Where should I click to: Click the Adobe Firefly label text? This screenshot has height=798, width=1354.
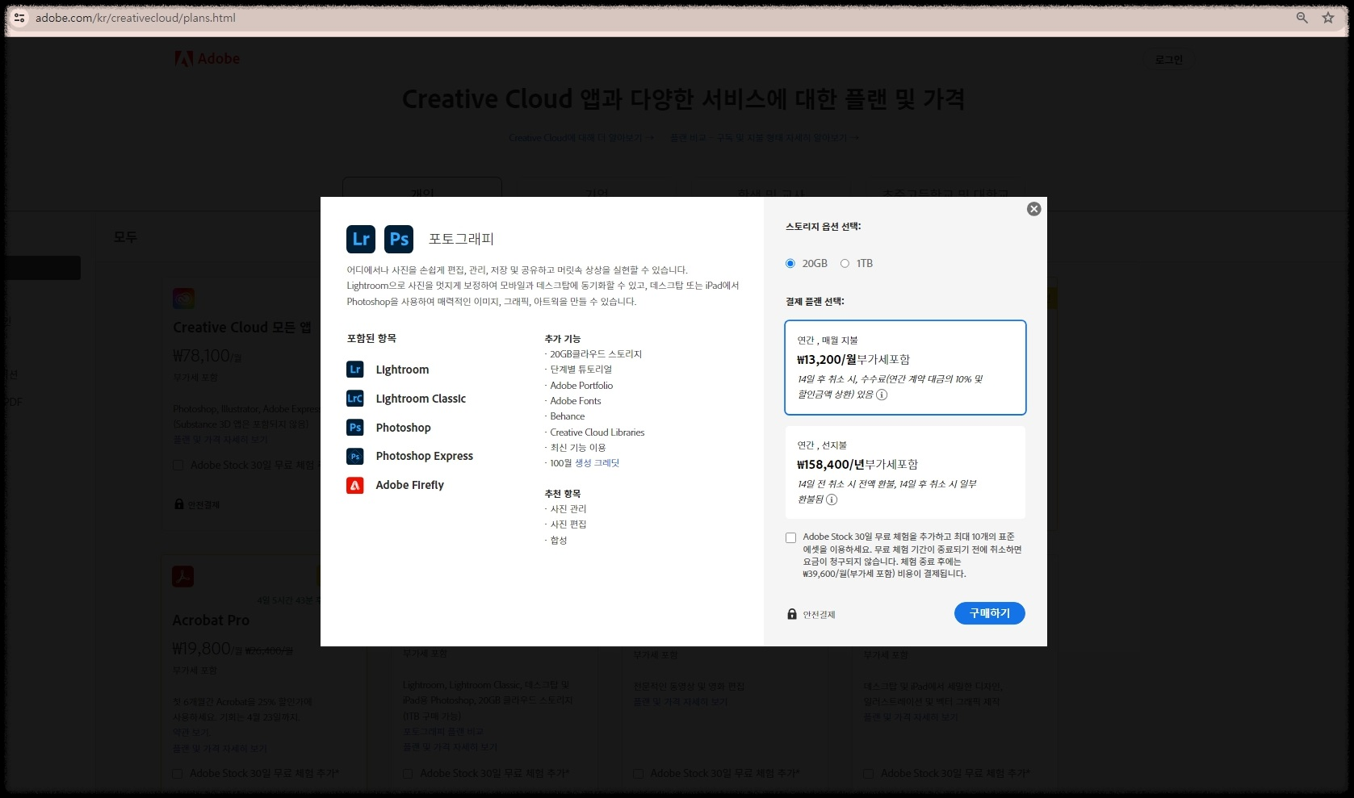click(409, 485)
